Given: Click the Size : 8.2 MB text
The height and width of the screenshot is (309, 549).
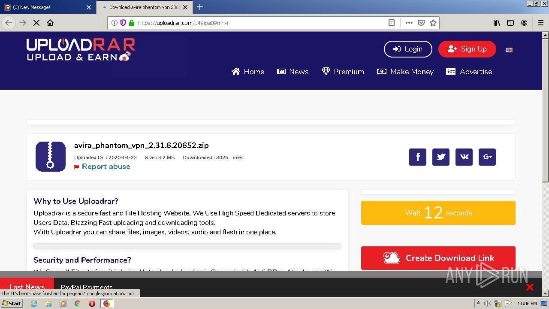Looking at the screenshot, I should [x=160, y=158].
